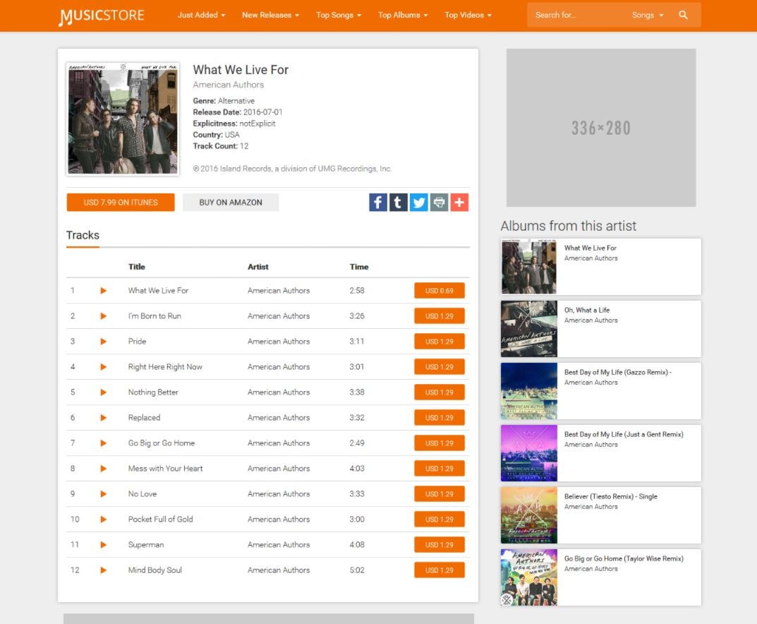The image size is (757, 624).
Task: Play track 2 I'm Born to Run
Action: 103,316
